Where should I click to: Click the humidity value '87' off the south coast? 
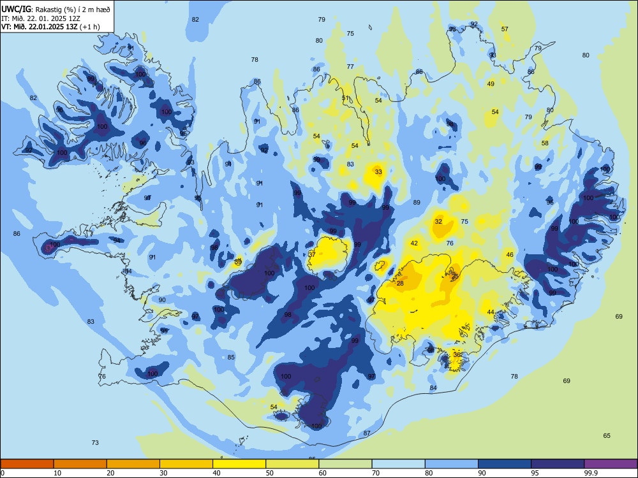(367, 433)
